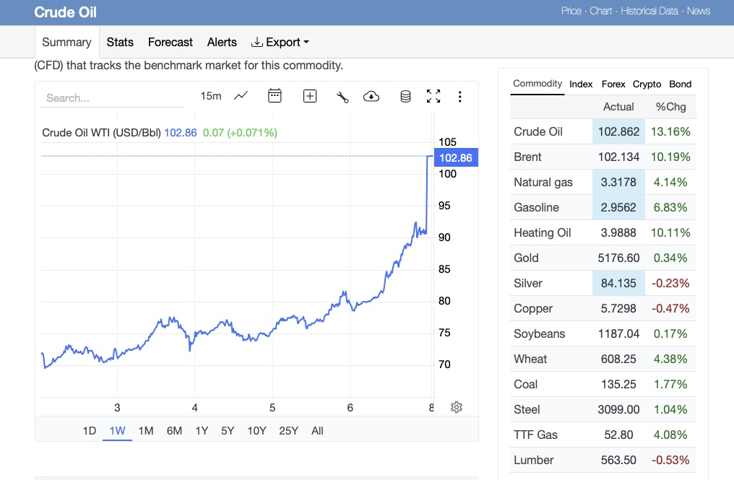The width and height of the screenshot is (734, 480).
Task: Open the wrench chart tools icon
Action: [x=342, y=97]
